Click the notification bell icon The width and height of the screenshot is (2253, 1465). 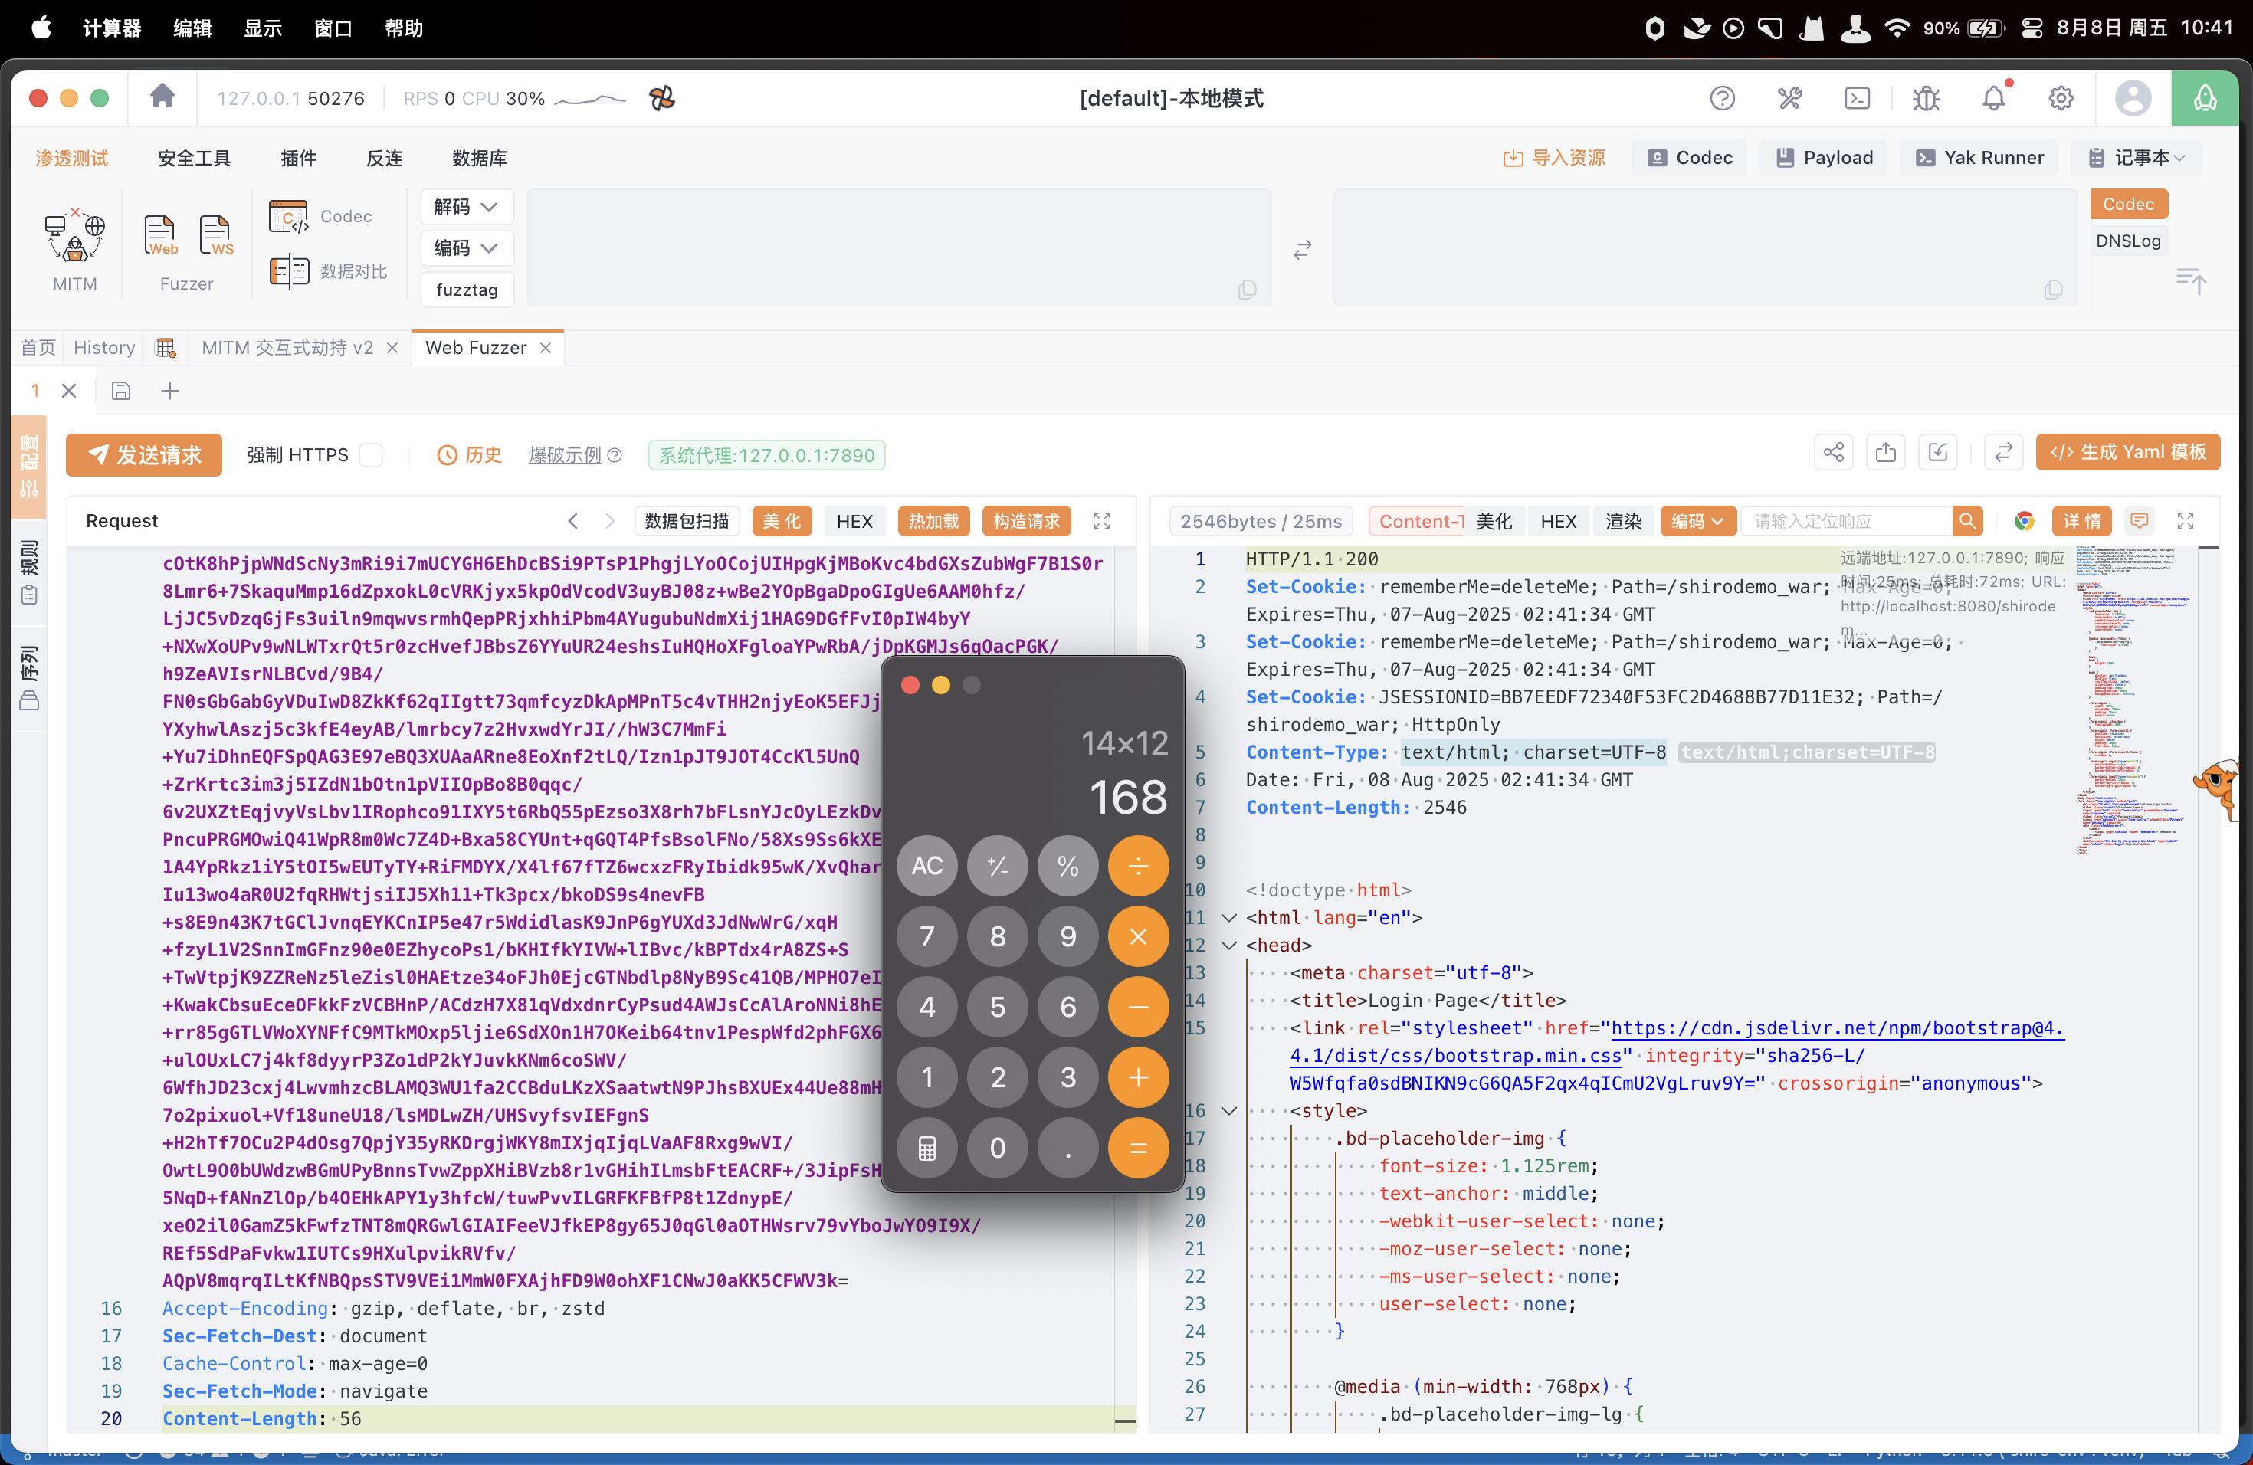1994,98
